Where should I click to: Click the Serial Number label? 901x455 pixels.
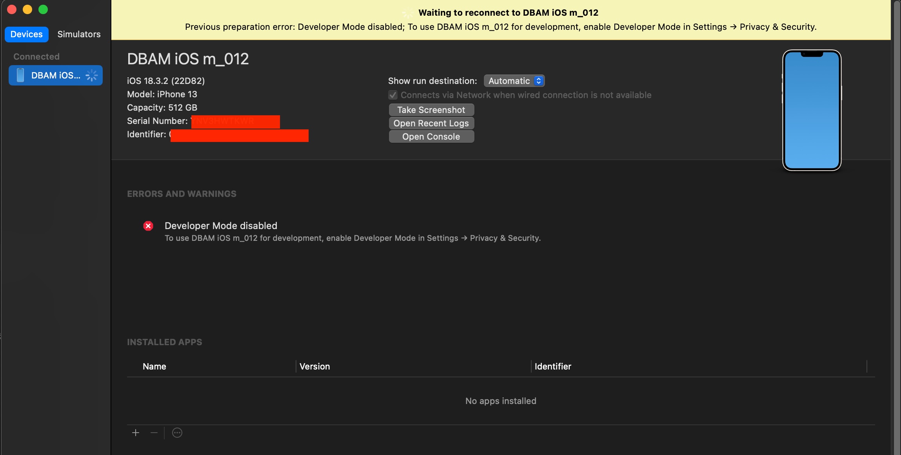tap(158, 121)
